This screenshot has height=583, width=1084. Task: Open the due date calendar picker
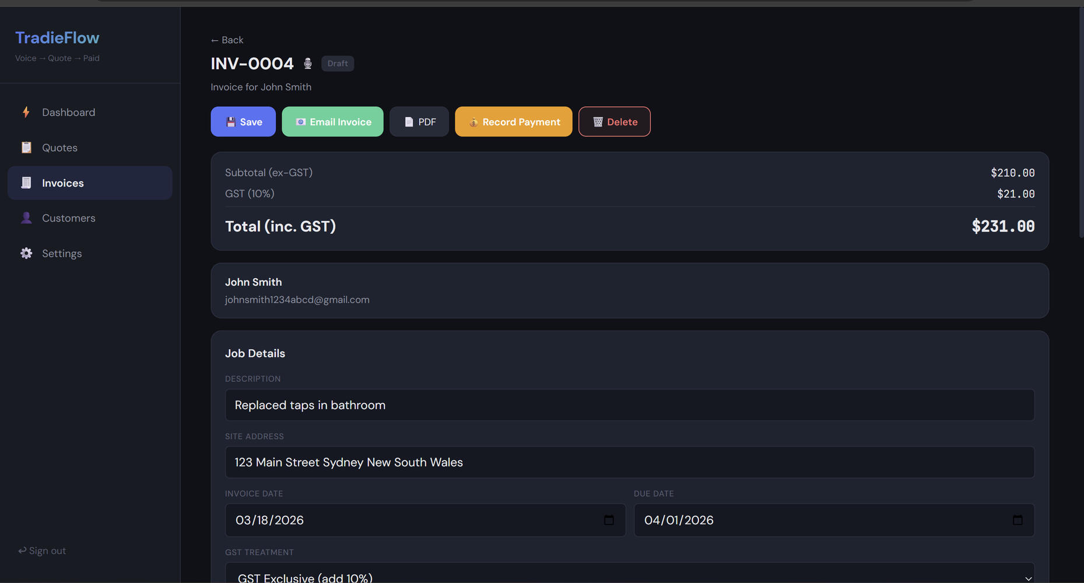tap(1018, 520)
